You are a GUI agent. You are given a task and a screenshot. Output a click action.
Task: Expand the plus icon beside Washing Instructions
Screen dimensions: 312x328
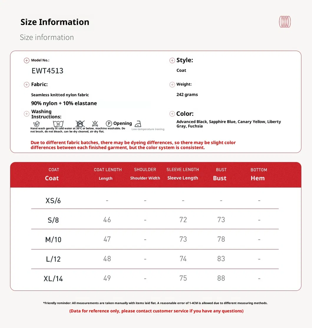pos(27,114)
